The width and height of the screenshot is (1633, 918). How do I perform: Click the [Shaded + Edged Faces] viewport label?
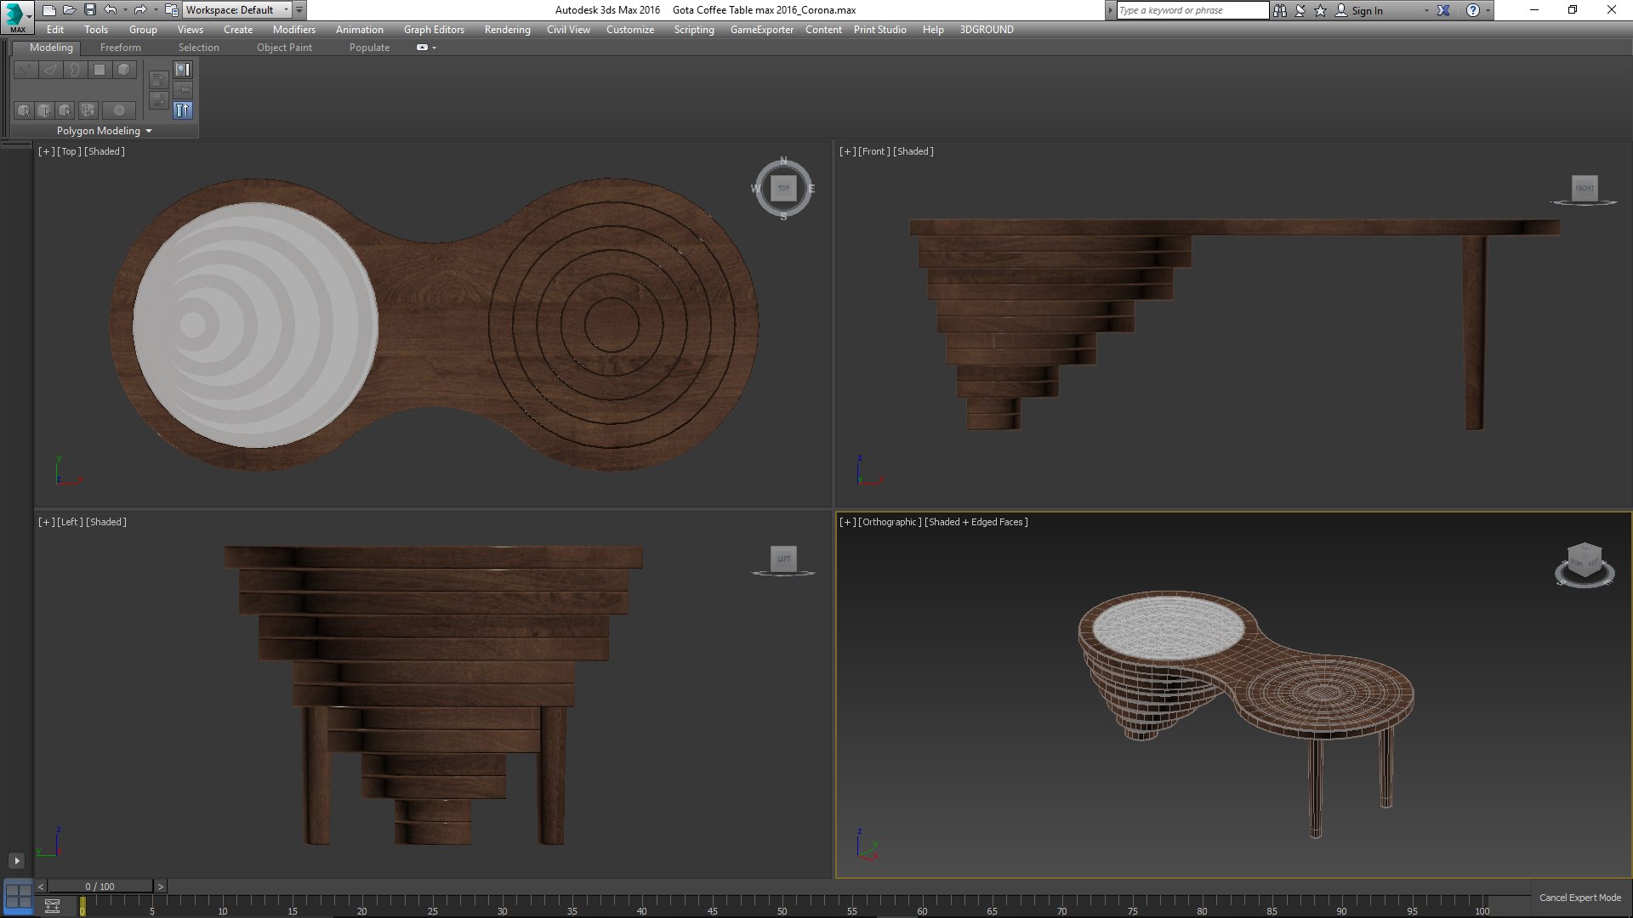[x=976, y=522]
